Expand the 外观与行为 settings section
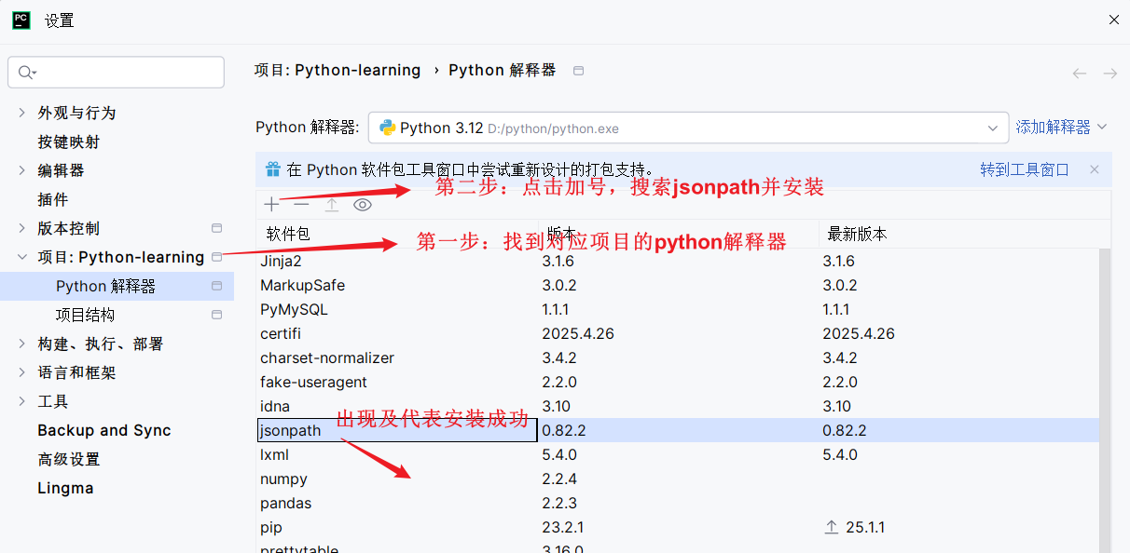The image size is (1130, 553). pyautogui.click(x=22, y=113)
